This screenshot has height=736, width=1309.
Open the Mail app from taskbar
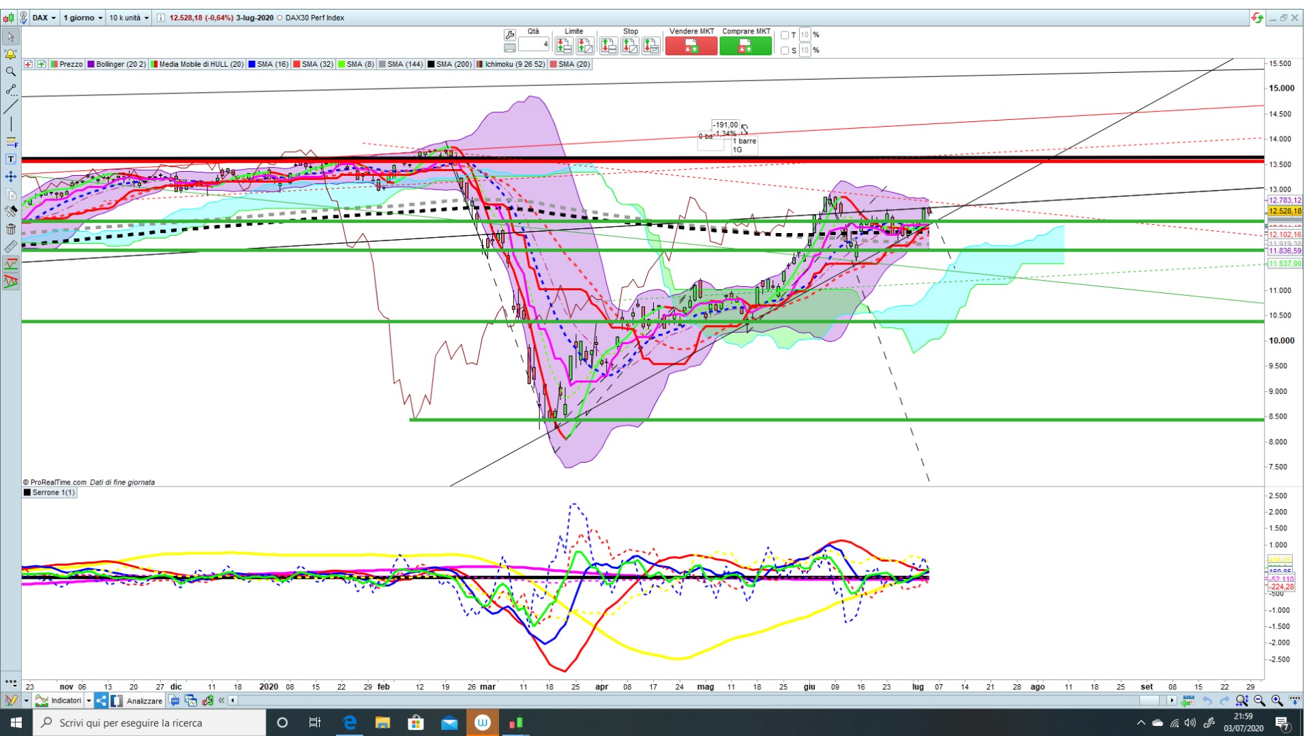click(x=449, y=722)
